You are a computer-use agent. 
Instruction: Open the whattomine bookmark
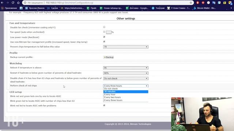72,8
